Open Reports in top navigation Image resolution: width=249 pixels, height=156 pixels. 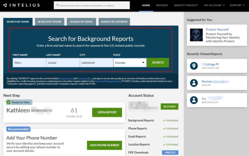pos(162,6)
